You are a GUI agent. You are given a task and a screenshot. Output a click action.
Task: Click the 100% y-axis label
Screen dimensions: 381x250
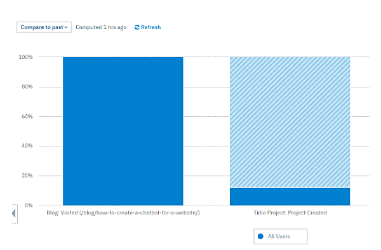coord(25,57)
